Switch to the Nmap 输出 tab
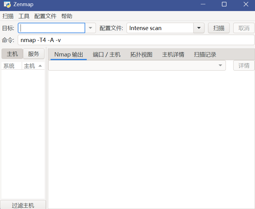Image resolution: width=255 pixels, height=209 pixels. pos(69,55)
